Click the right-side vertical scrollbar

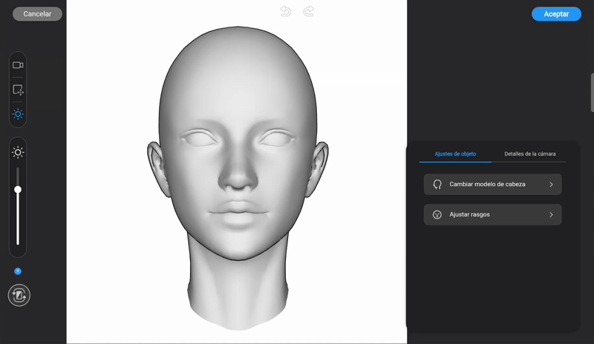click(x=592, y=93)
